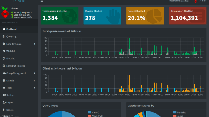The width and height of the screenshot is (209, 117).
Task: Click the Pi-hole raspberry logo in sidebar
Action: [5, 13]
